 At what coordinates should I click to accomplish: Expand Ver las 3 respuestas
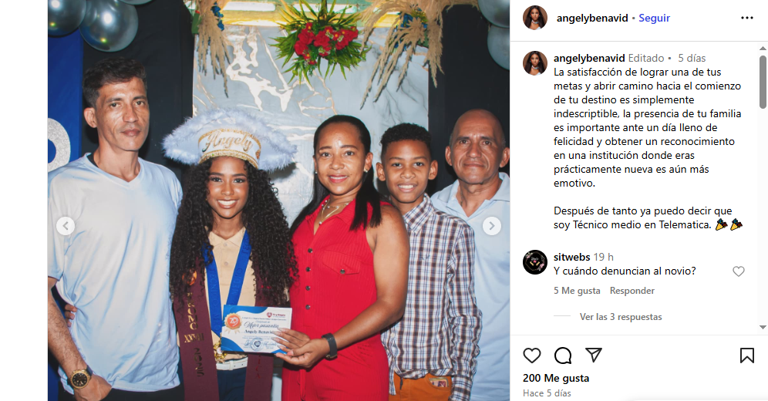click(621, 317)
